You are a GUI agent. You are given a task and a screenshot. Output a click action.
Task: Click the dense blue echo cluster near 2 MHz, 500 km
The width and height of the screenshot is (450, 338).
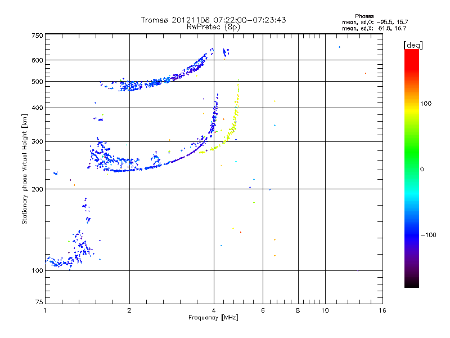tap(131, 86)
